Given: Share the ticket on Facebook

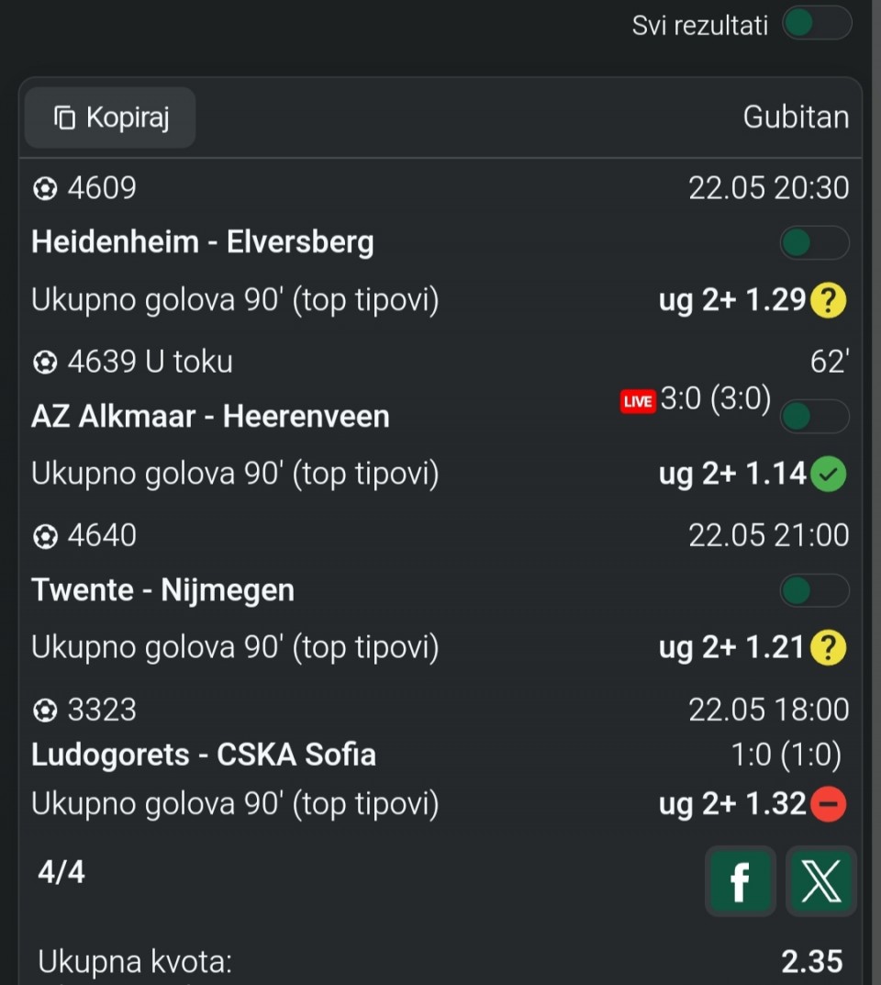Looking at the screenshot, I should pyautogui.click(x=741, y=880).
